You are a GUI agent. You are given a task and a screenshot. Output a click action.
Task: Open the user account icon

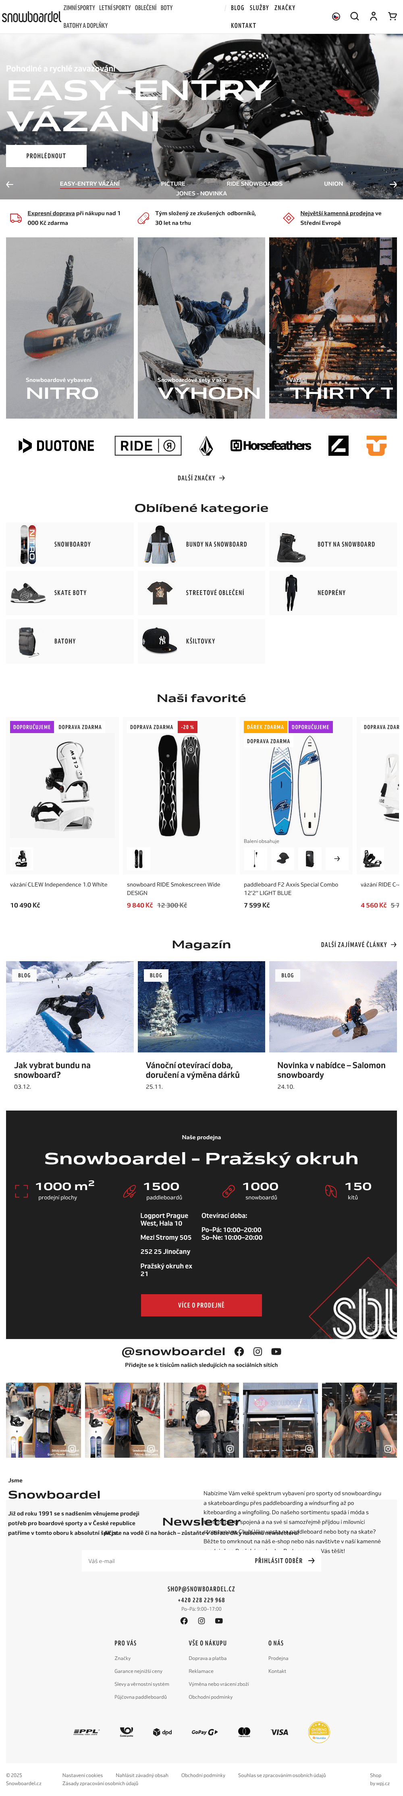pos(373,16)
